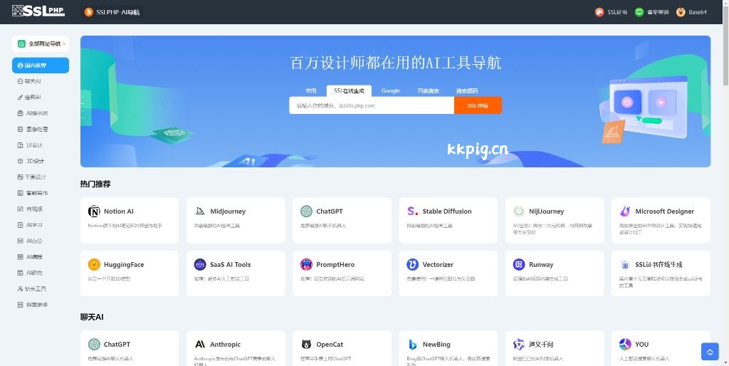This screenshot has height=366, width=729.
Task: Open ChatGPT icon under 聊天AI section
Action: coord(94,345)
